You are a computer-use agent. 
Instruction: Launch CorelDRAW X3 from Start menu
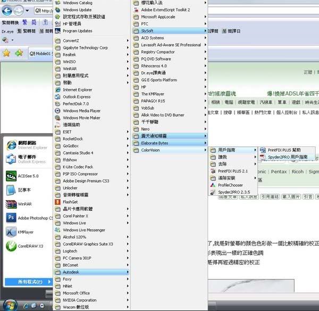[28, 246]
